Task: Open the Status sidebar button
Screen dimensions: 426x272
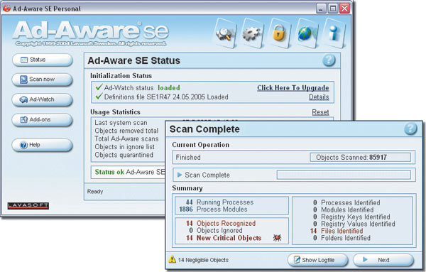Action: (43, 60)
